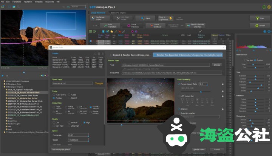This screenshot has height=156, width=272.
Task: Click the green Reload arrow icon
Action: 257,26
